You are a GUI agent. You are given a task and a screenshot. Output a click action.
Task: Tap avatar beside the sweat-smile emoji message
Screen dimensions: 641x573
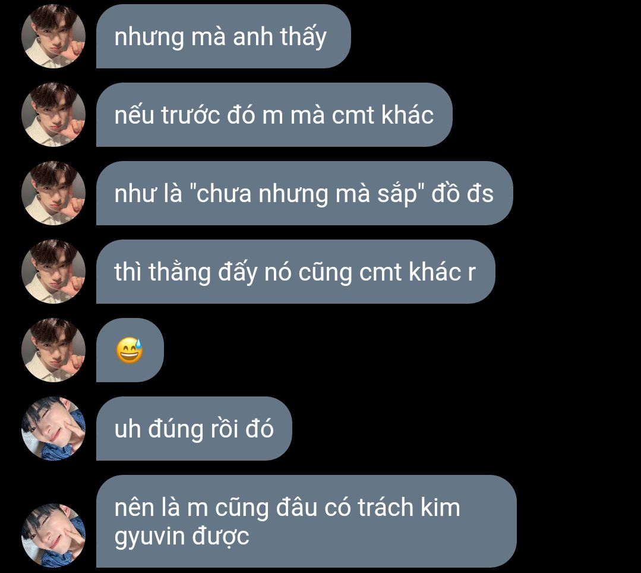pos(53,351)
